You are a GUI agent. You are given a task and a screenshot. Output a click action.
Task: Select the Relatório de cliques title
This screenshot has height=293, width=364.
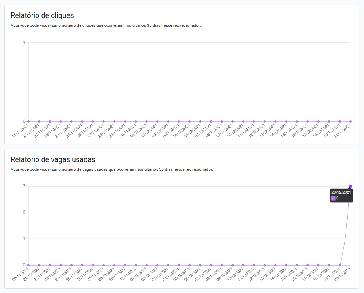coord(42,15)
